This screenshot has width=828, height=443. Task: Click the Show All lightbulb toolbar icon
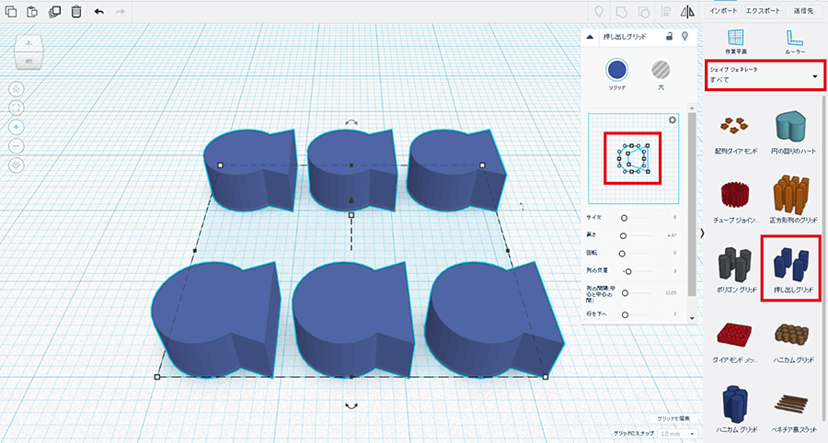(x=599, y=12)
